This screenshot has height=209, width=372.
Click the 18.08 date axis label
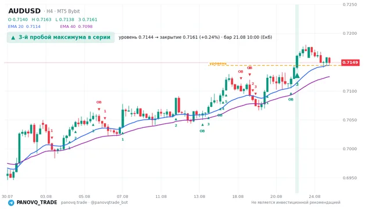click(x=238, y=196)
